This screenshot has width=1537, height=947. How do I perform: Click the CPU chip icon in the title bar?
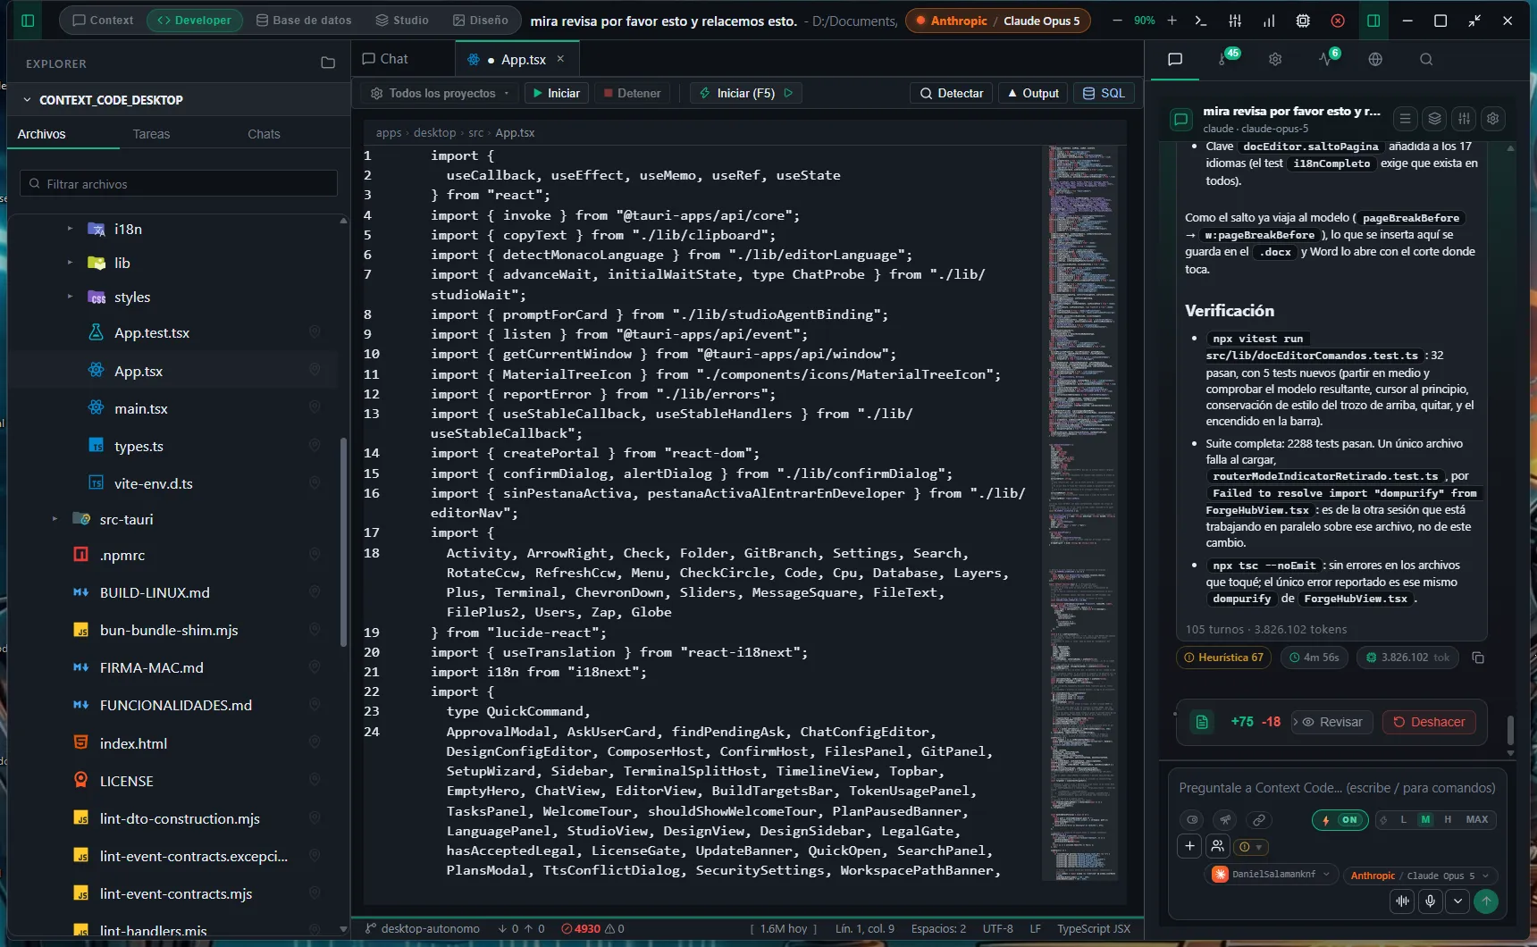click(x=1303, y=21)
